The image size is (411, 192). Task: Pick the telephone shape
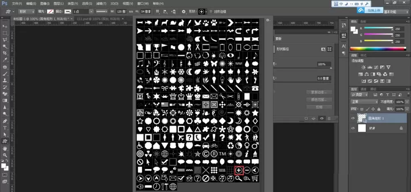tap(255, 88)
